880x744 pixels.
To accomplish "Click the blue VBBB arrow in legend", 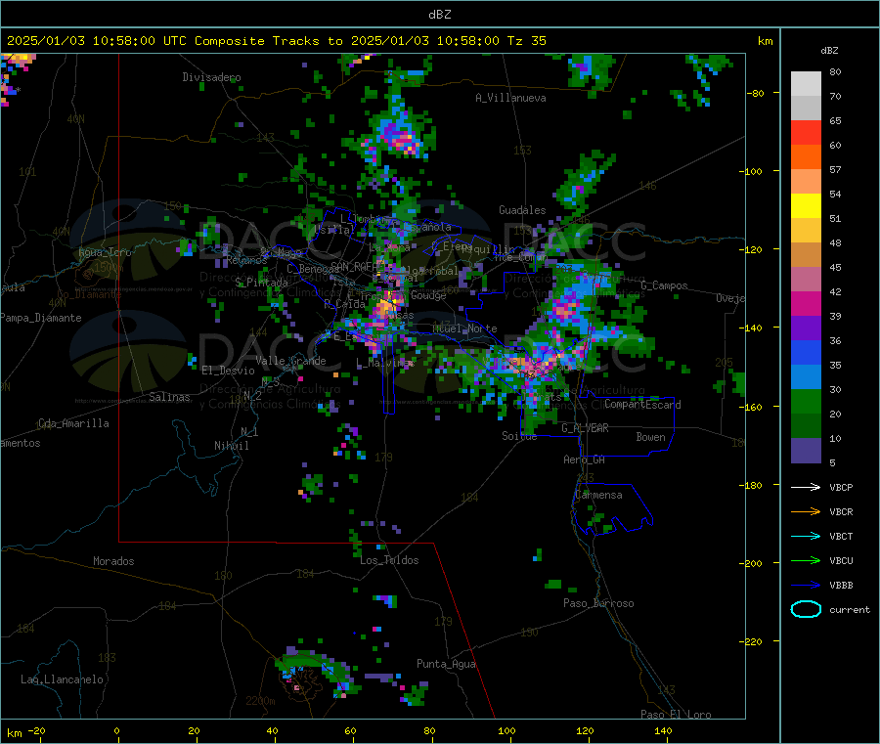I will click(x=806, y=586).
